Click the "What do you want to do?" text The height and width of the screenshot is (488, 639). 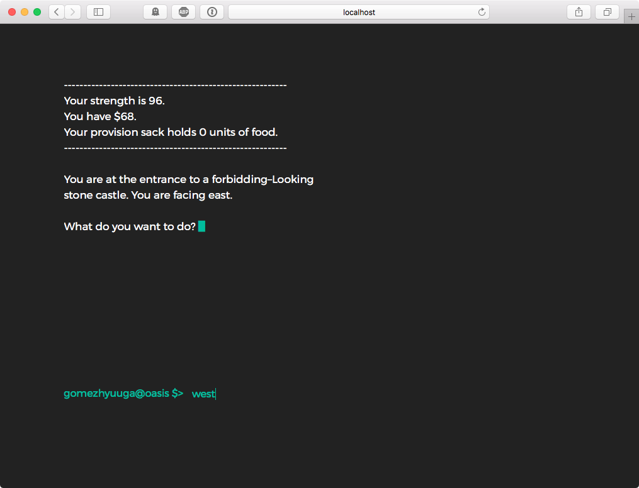pos(130,226)
